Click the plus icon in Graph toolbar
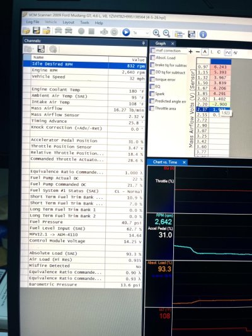252x336 pixels. click(191, 52)
